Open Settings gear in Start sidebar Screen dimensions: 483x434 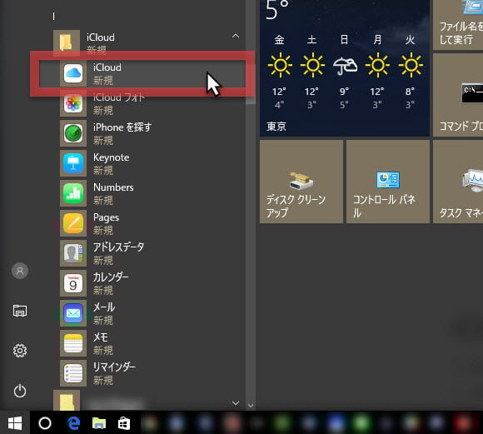[x=20, y=351]
